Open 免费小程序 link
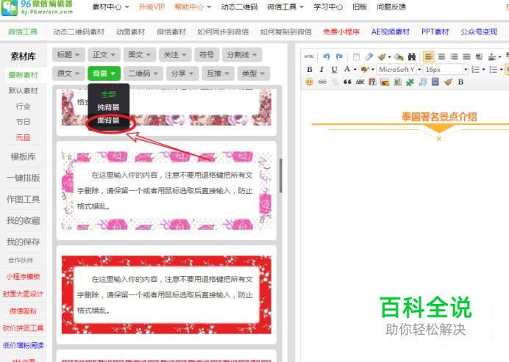Image resolution: width=509 pixels, height=362 pixels. [341, 32]
